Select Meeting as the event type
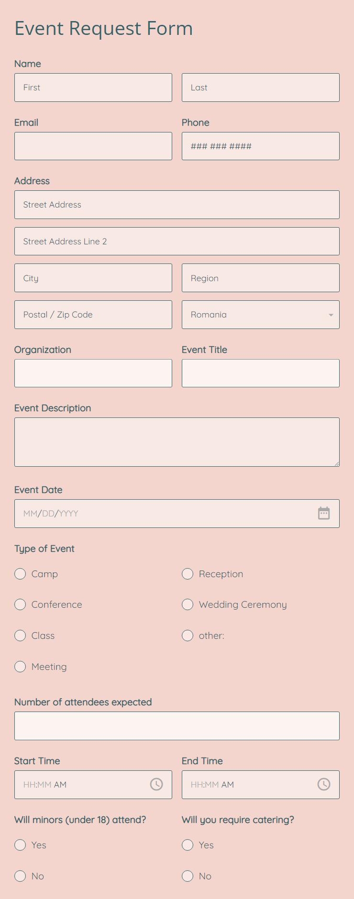Viewport: 354px width, 899px height. (x=20, y=666)
